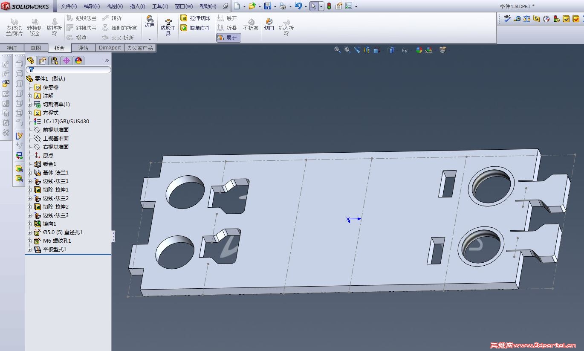The width and height of the screenshot is (584, 351).
Task: Open the Mass Properties scales icon
Action: click(527, 18)
